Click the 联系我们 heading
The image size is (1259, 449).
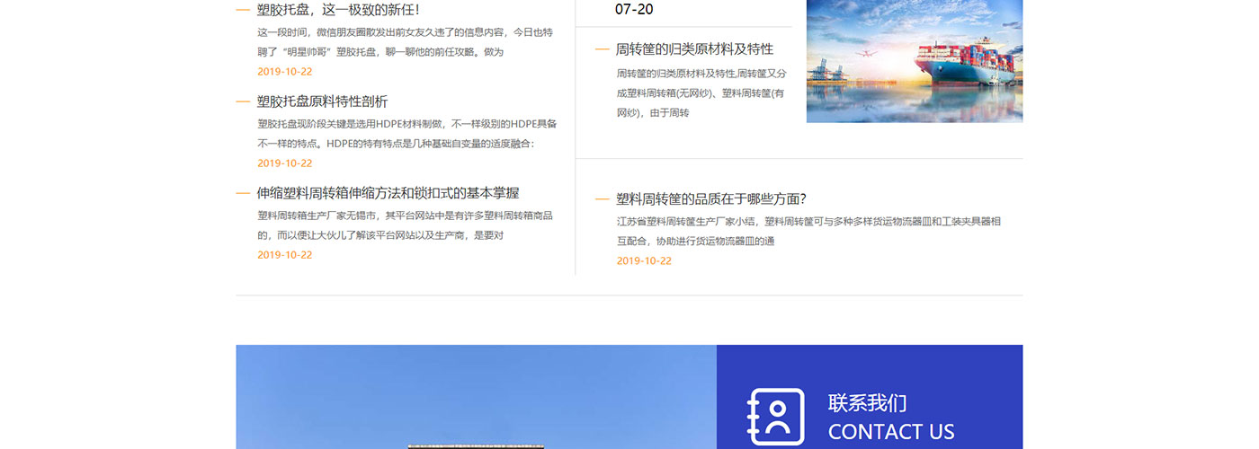click(867, 403)
